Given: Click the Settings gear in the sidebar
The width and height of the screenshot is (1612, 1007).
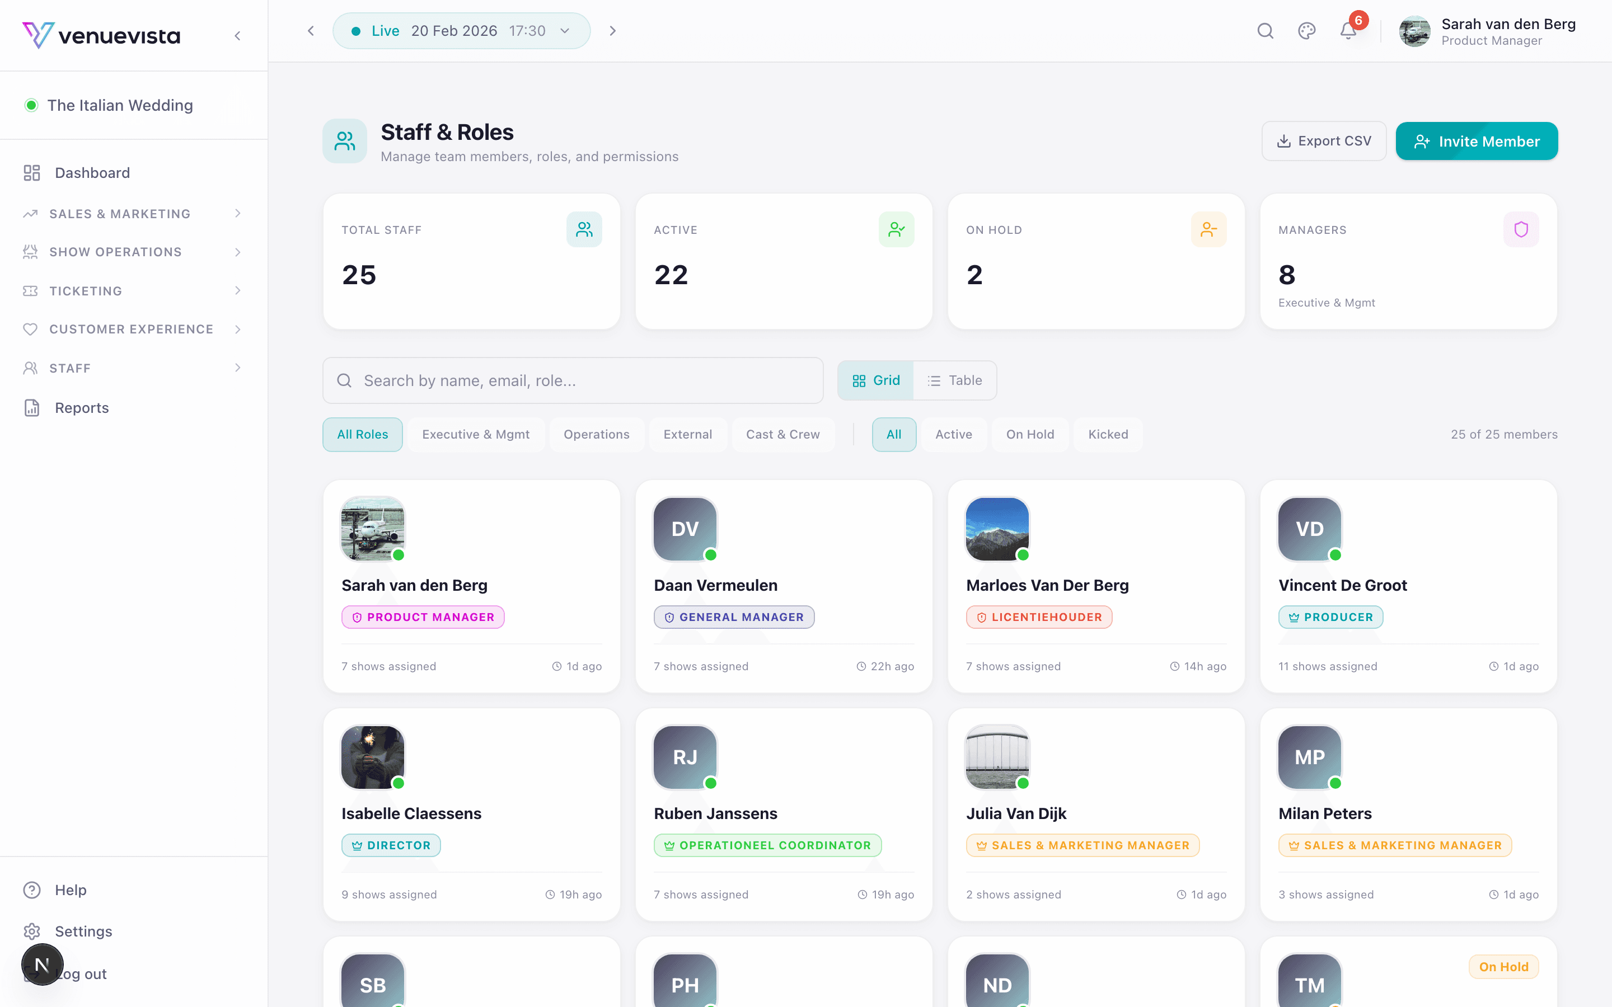Looking at the screenshot, I should pyautogui.click(x=32, y=930).
